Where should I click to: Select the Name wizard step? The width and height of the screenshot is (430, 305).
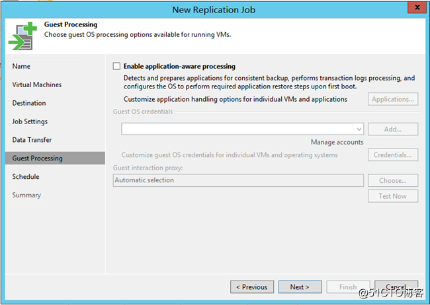21,66
